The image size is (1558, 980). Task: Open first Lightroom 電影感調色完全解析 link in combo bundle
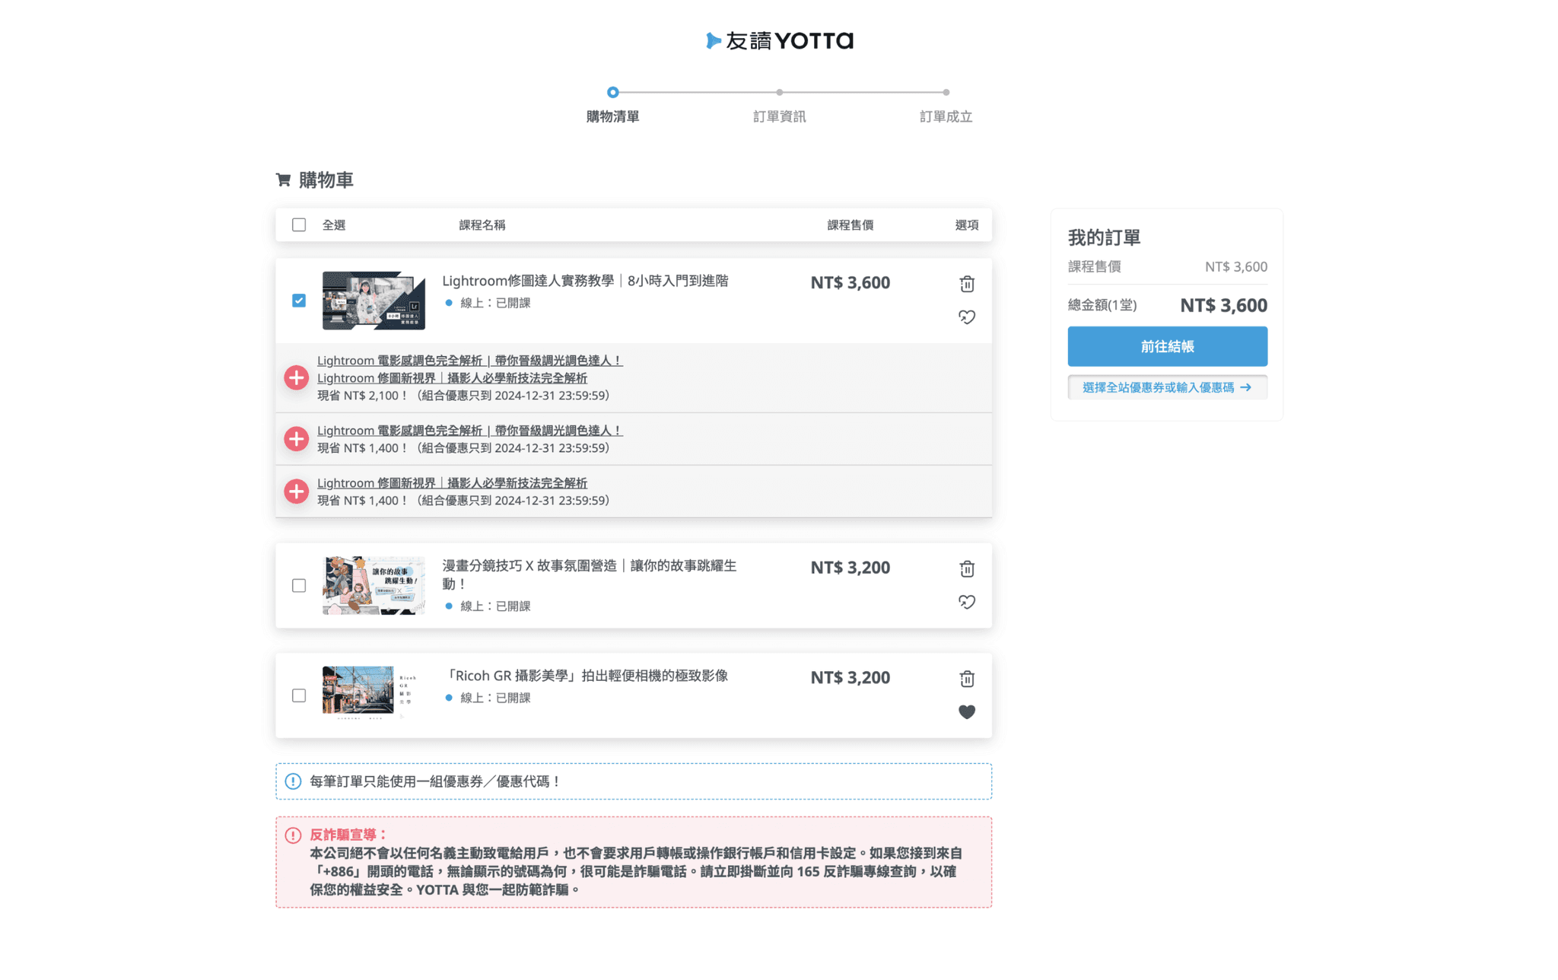point(469,360)
